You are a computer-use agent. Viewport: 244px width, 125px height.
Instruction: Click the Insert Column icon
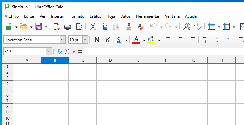click(226, 26)
